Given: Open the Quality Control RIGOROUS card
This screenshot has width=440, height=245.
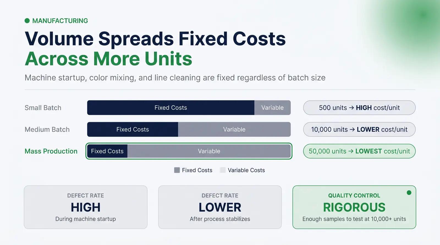Looking at the screenshot, I should (354, 207).
